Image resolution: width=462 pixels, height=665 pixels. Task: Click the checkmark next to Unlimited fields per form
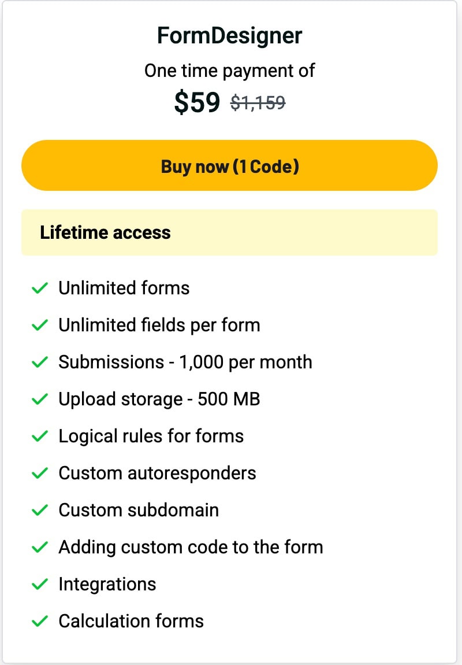(x=39, y=325)
